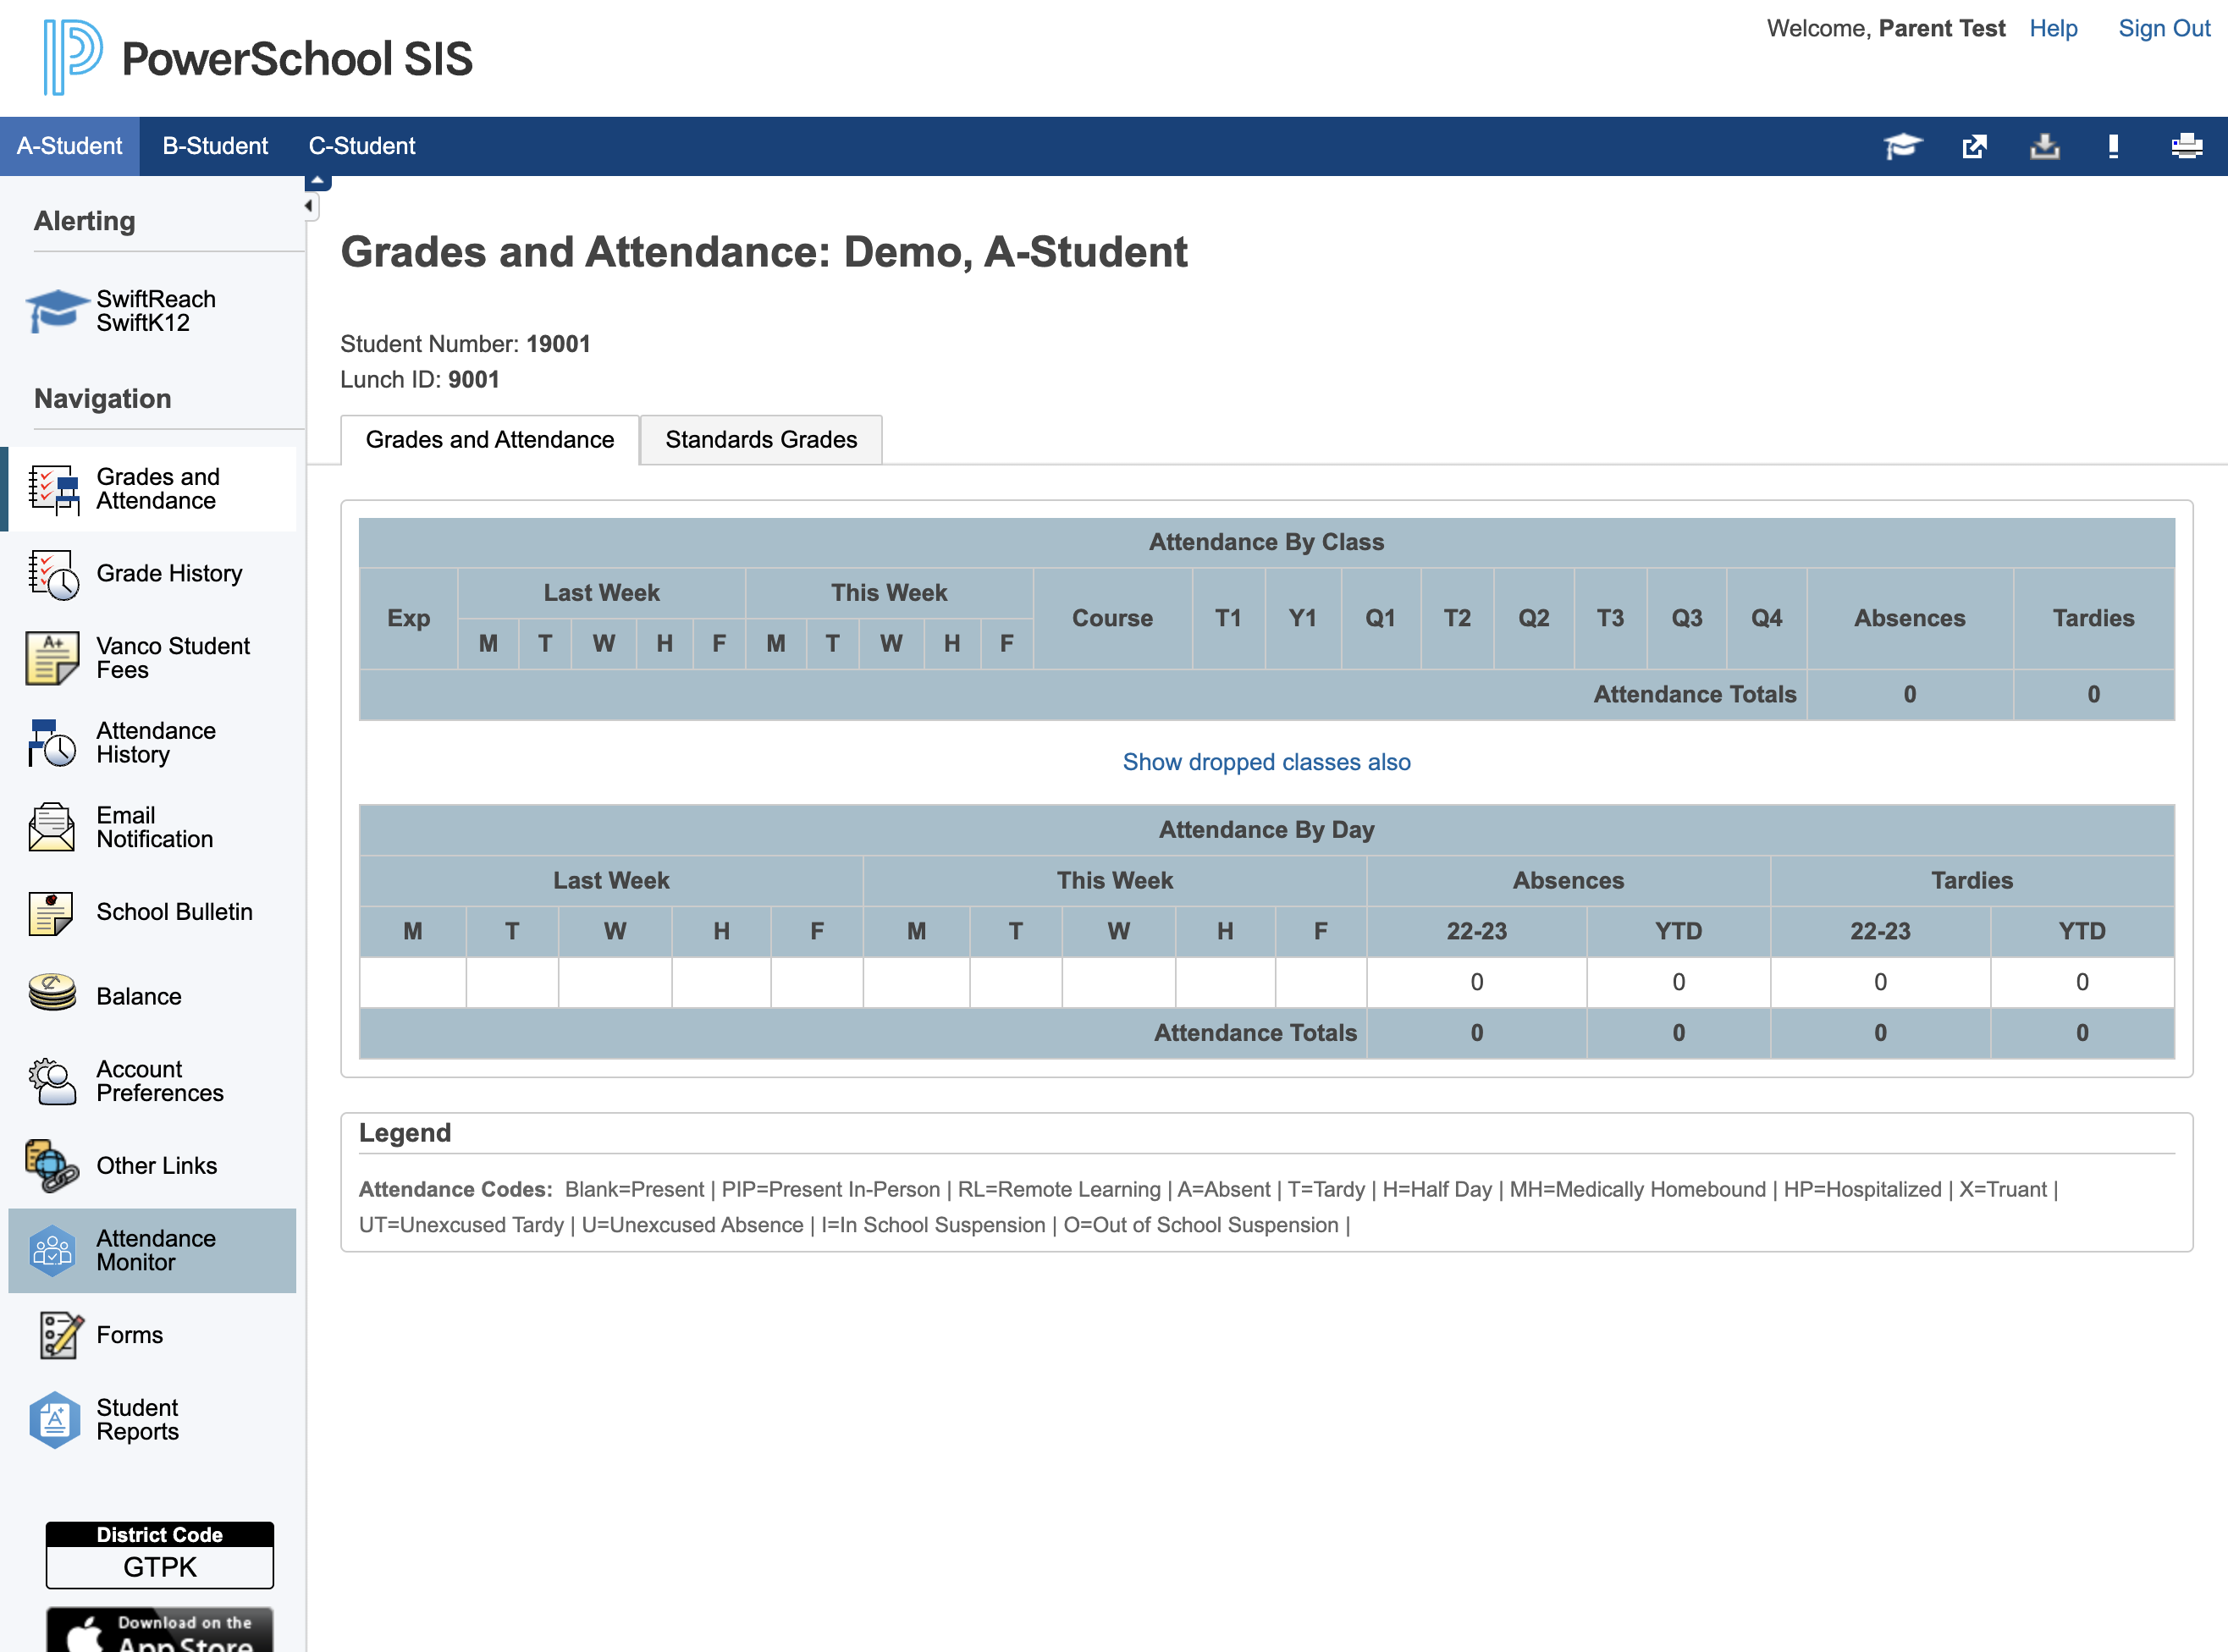
Task: Open the Other Links globe icon
Action: point(52,1166)
